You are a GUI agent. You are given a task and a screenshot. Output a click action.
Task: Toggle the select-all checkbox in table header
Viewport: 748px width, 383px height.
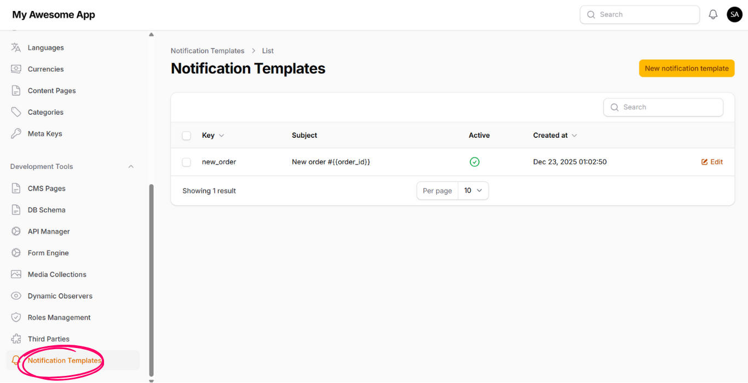[x=186, y=135]
